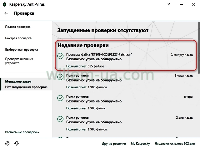Go back using the arrow icon

pos(6,13)
